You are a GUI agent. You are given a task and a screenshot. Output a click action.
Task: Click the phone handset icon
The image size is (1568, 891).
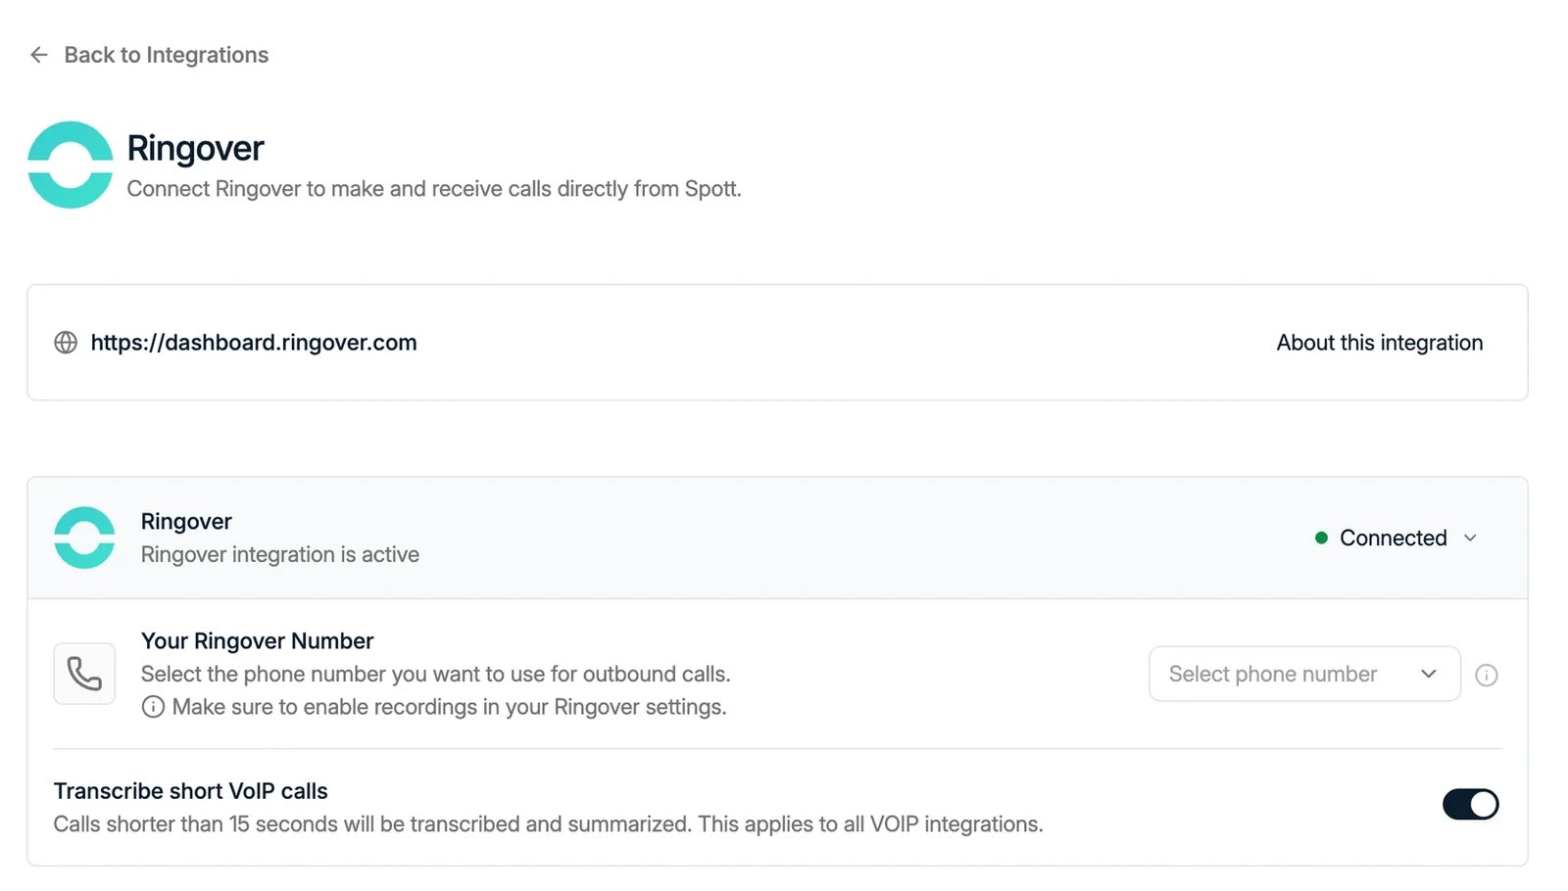tap(84, 674)
